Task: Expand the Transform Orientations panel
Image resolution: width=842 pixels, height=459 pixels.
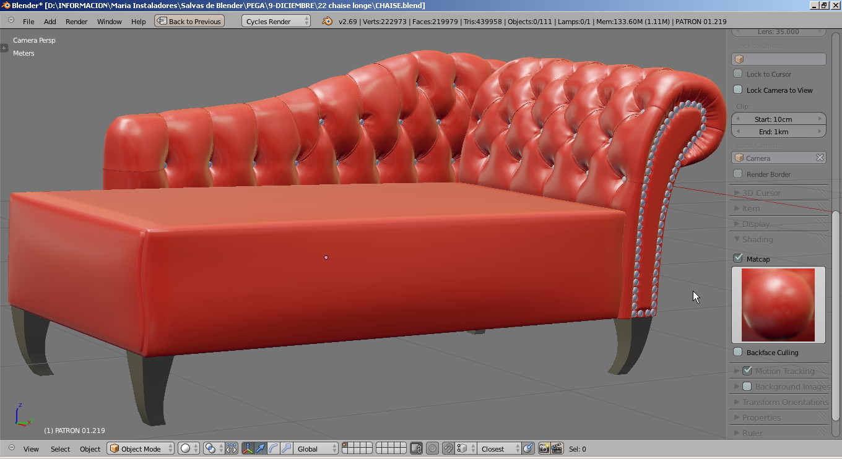Action: coord(779,402)
